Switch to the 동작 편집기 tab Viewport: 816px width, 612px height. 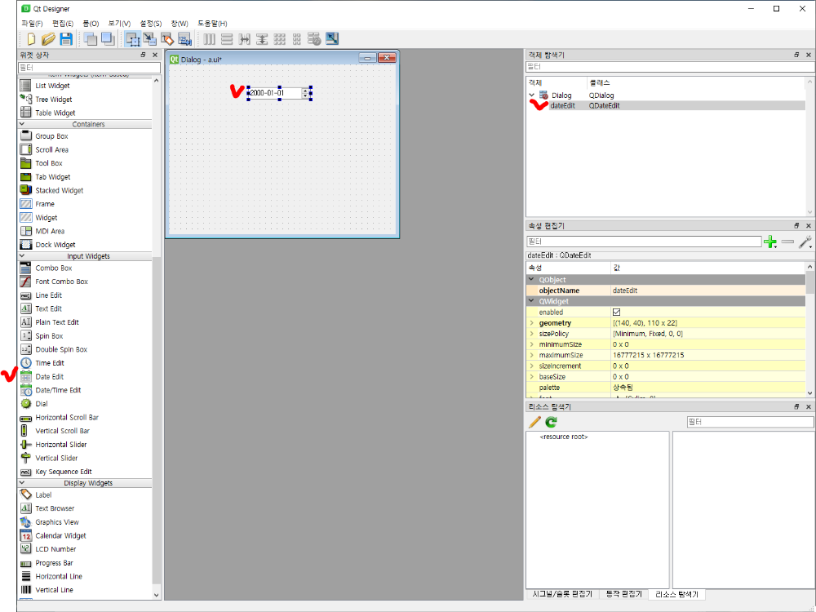pos(623,594)
